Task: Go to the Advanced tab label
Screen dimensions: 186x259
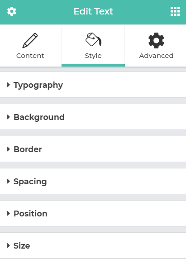Action: tap(156, 56)
